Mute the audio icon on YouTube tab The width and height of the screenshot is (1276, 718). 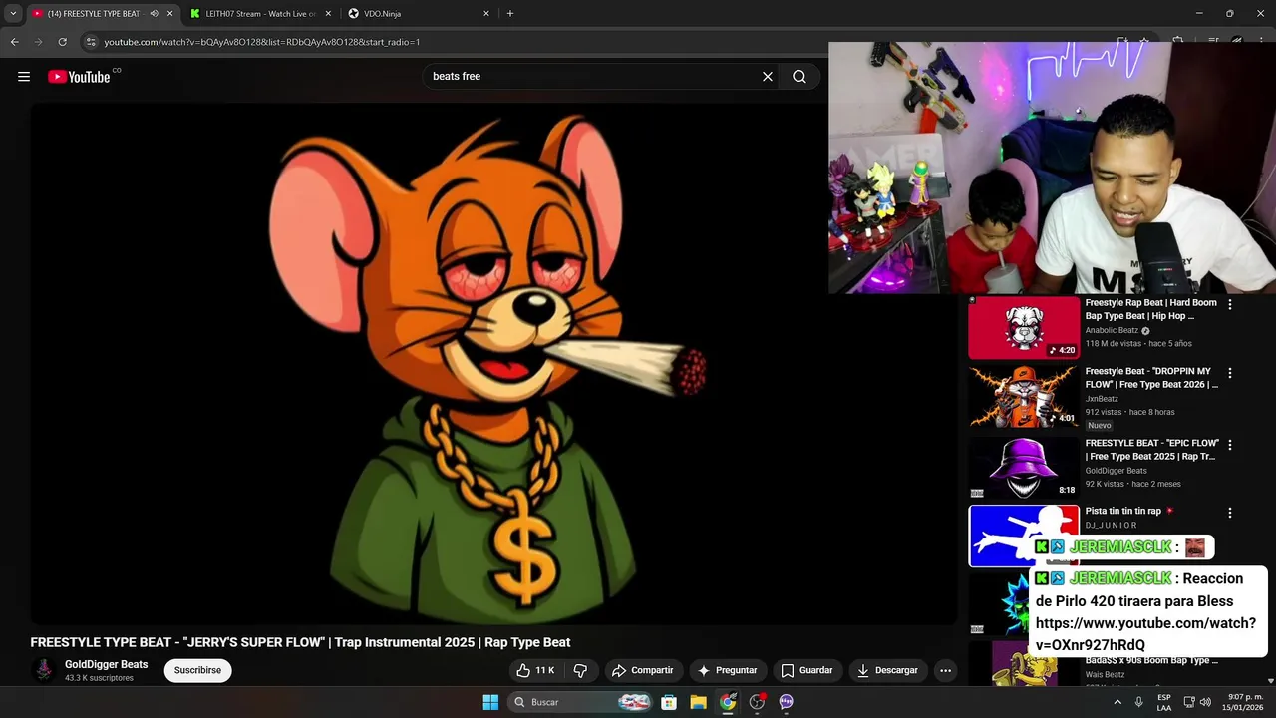click(x=154, y=14)
